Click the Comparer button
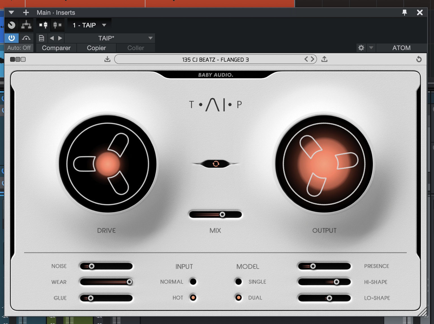The height and width of the screenshot is (324, 434). point(56,48)
